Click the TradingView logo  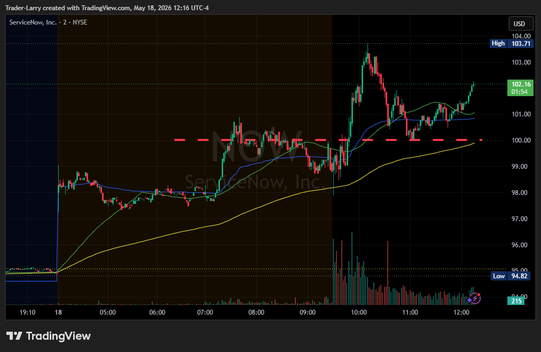click(48, 336)
